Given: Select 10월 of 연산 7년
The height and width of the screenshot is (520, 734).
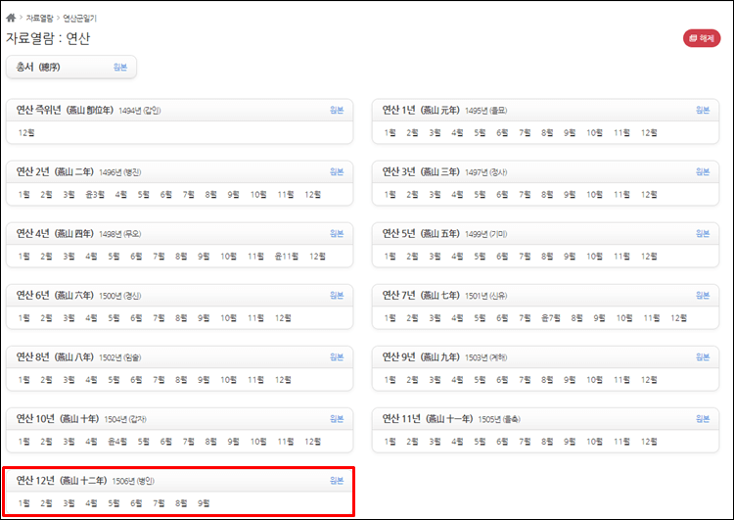Looking at the screenshot, I should tap(624, 318).
